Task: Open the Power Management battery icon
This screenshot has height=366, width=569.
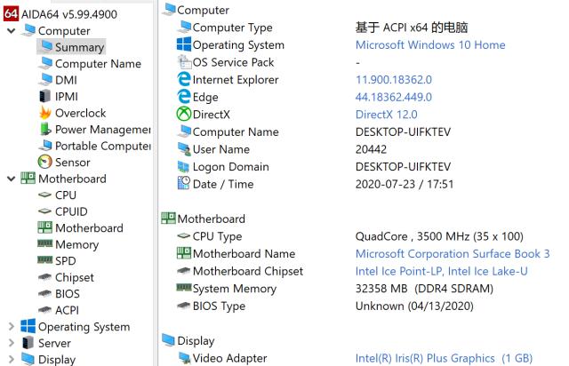Action: click(45, 129)
